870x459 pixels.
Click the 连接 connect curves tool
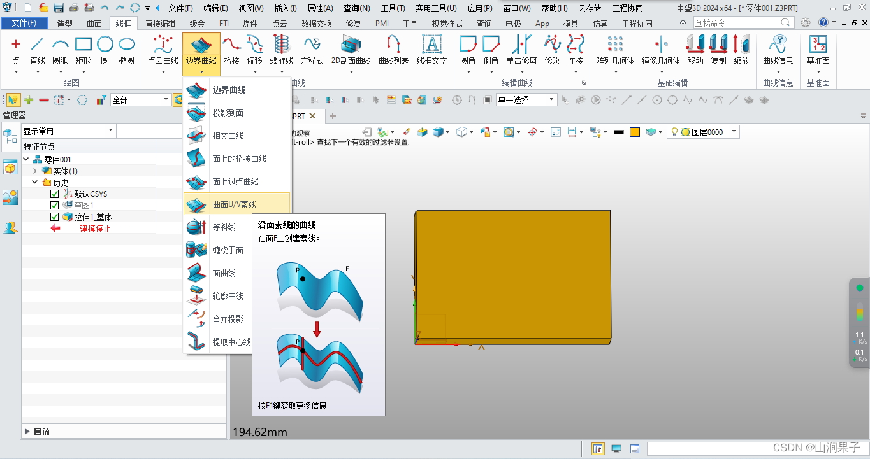coord(576,50)
